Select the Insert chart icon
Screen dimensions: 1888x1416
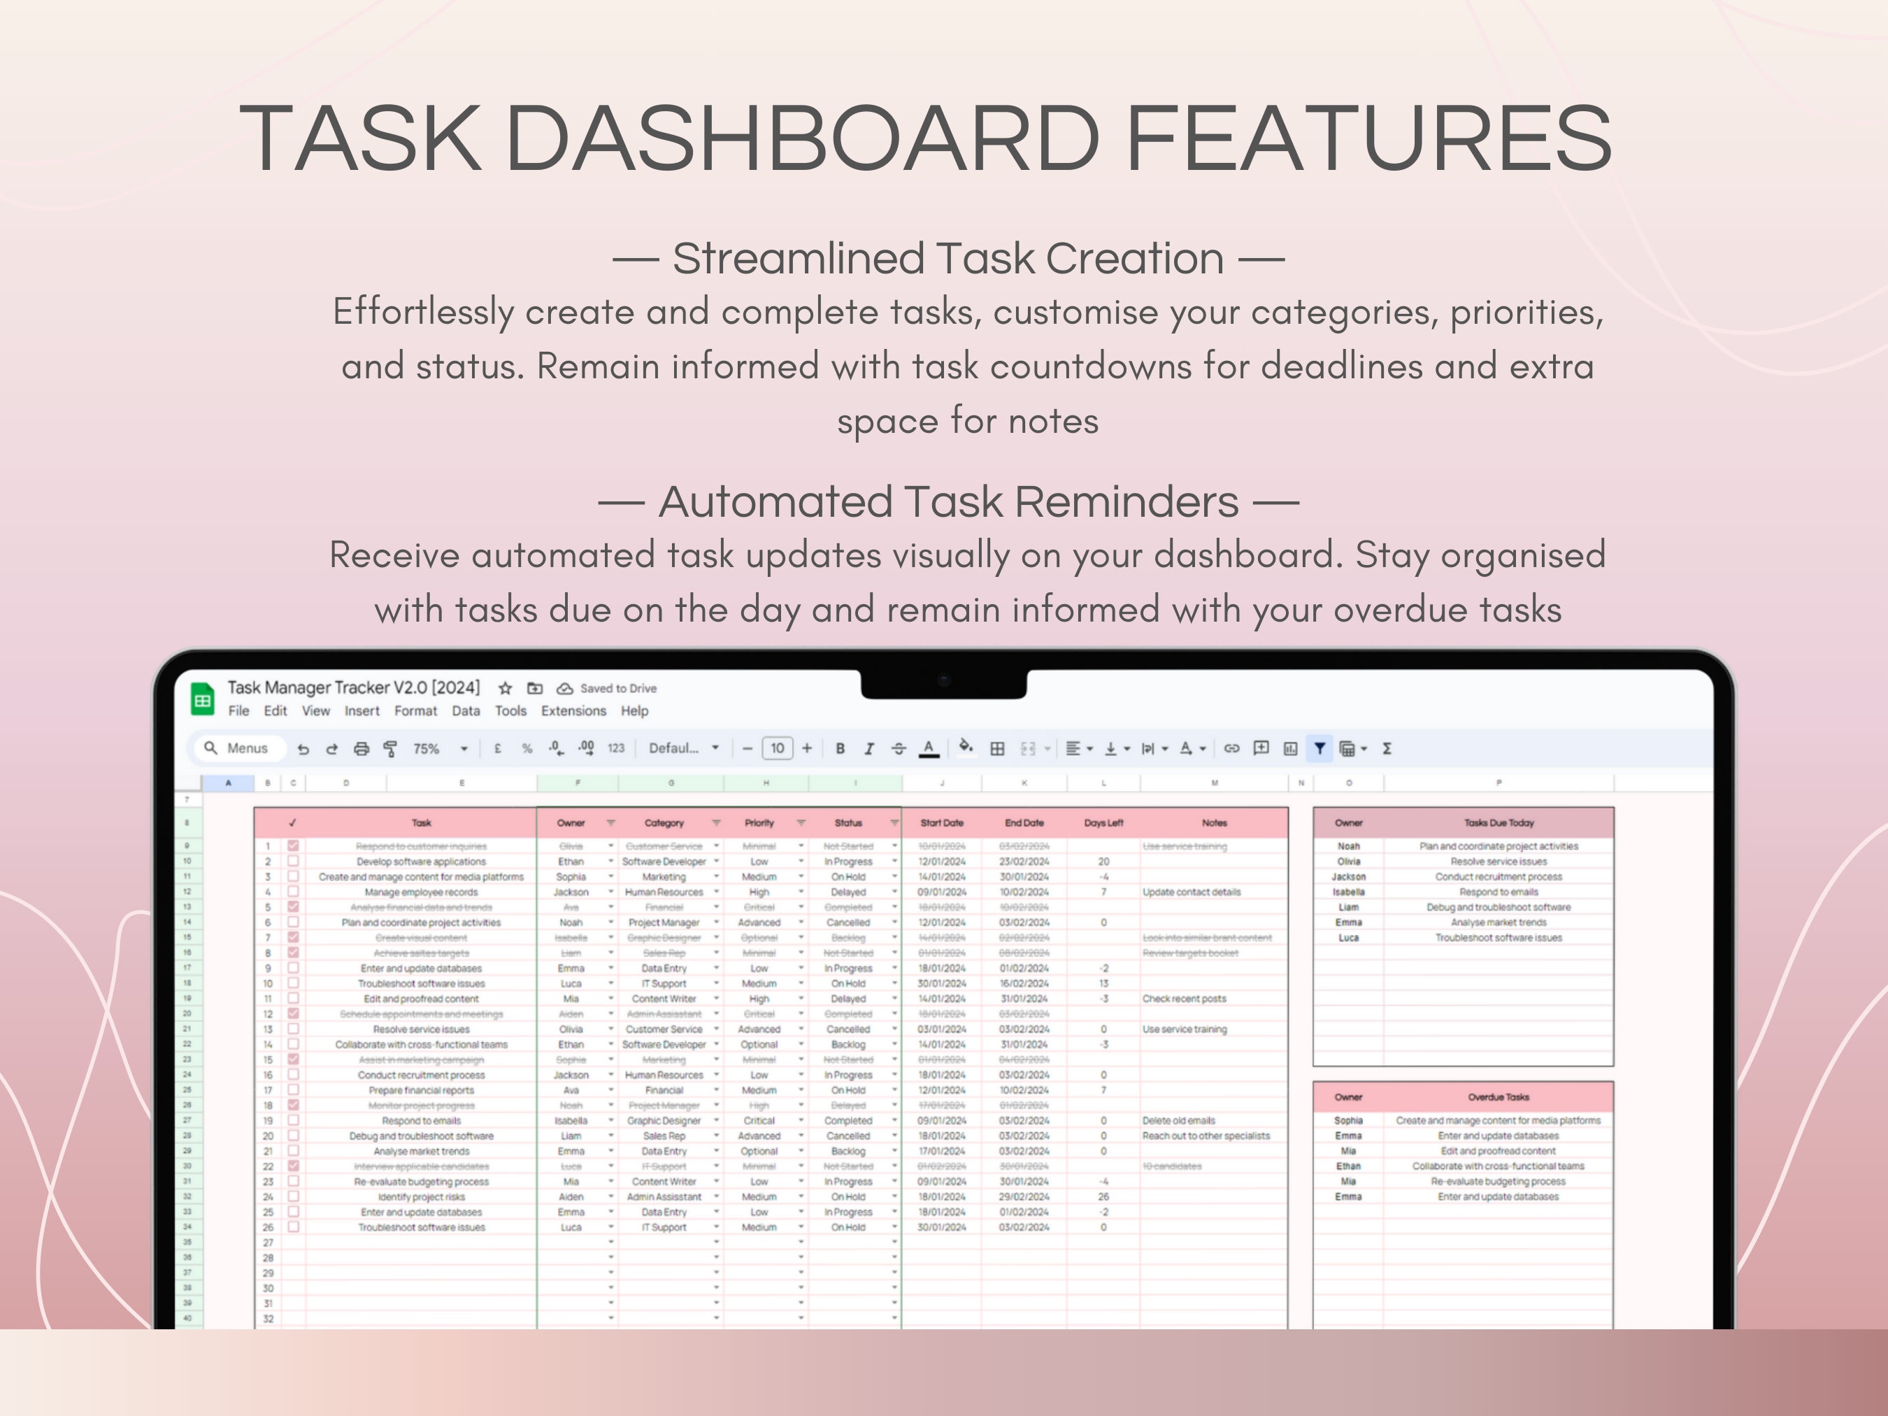1291,748
